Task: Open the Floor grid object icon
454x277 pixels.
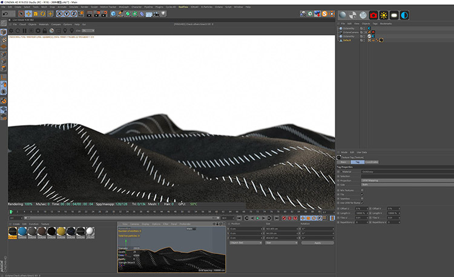Action: [x=149, y=14]
